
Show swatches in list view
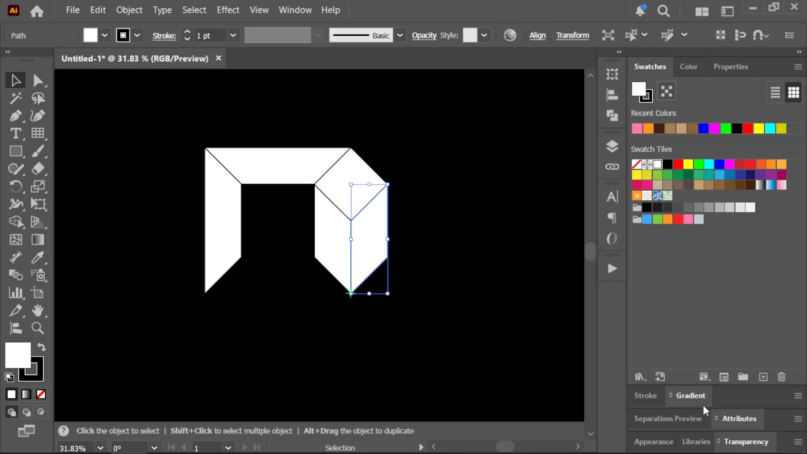coord(775,92)
